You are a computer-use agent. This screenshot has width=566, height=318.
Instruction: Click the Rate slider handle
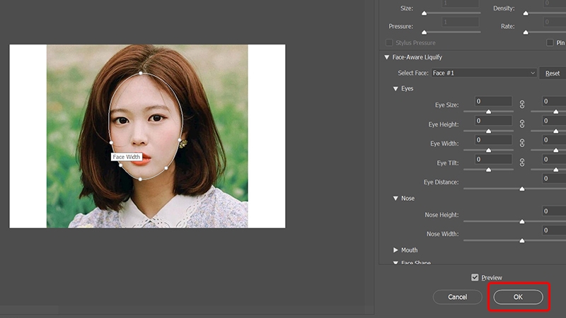526,33
